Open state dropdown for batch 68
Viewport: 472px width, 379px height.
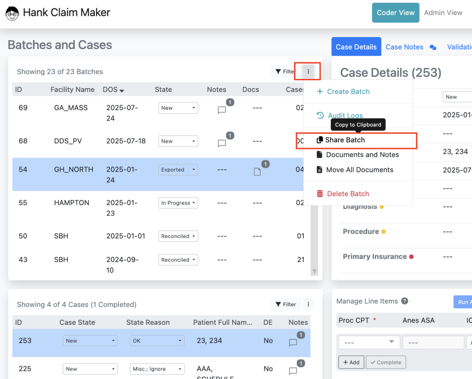(178, 141)
